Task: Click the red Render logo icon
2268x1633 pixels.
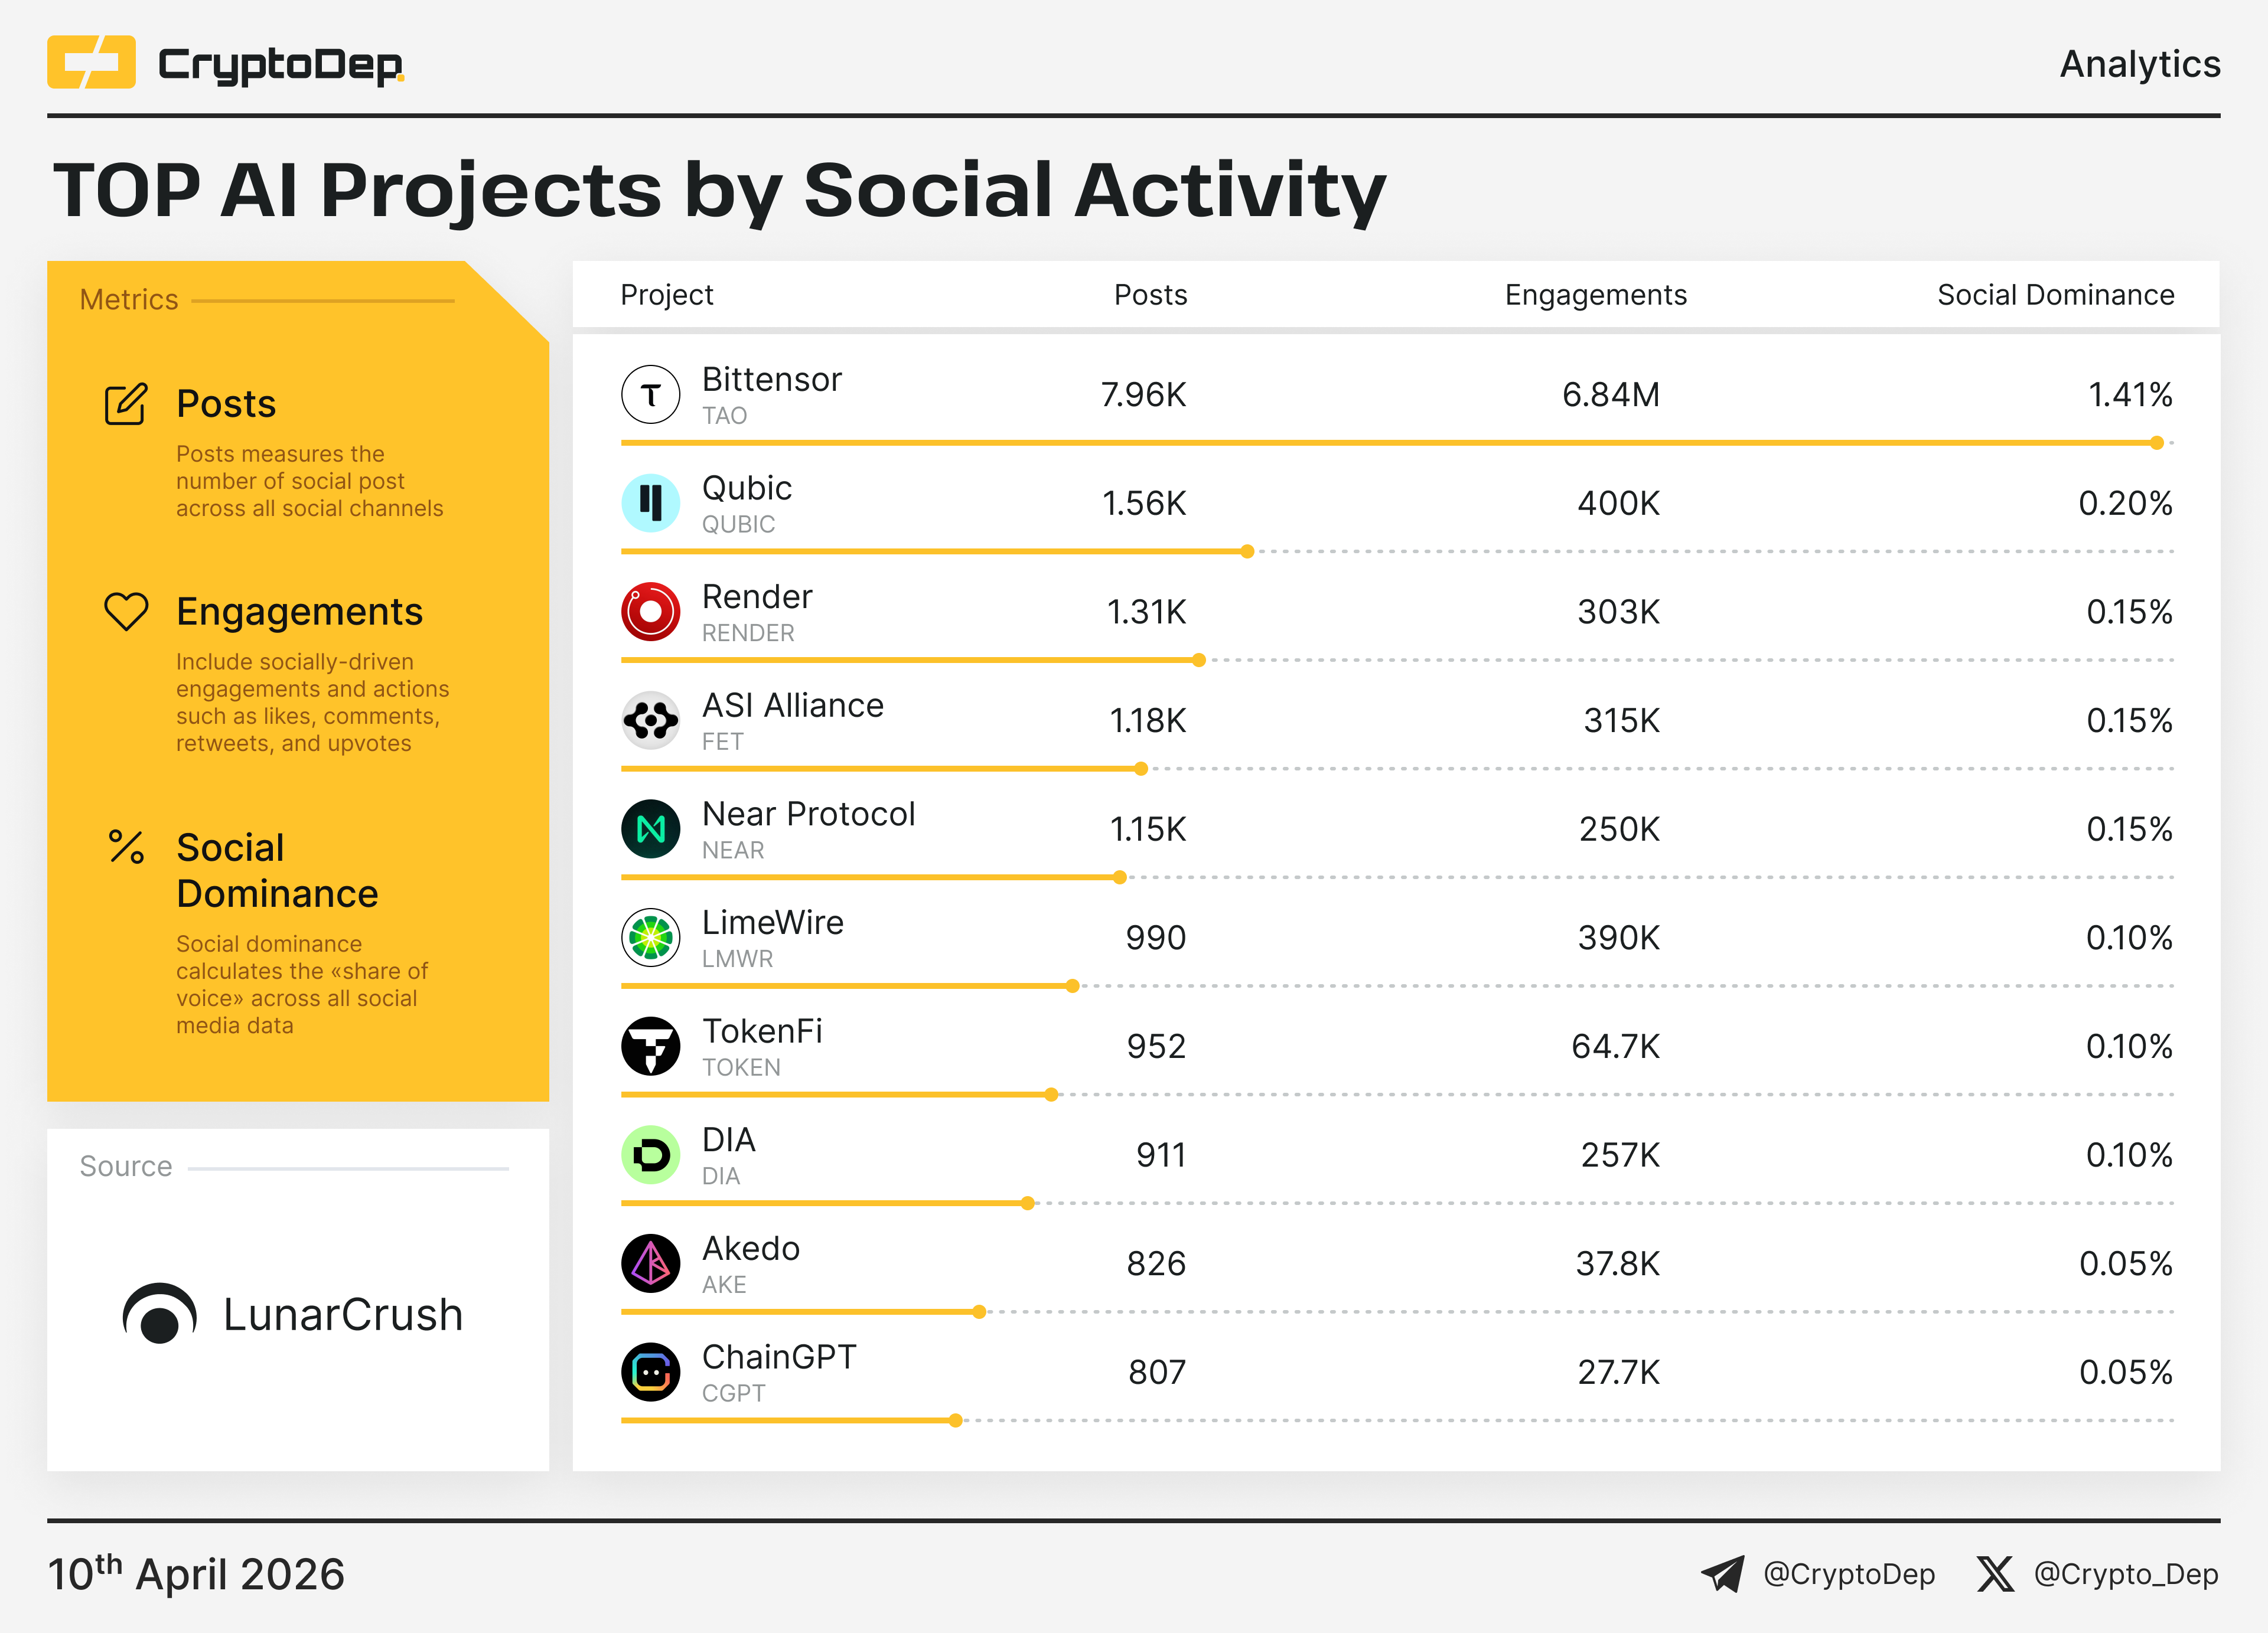Action: click(x=650, y=612)
